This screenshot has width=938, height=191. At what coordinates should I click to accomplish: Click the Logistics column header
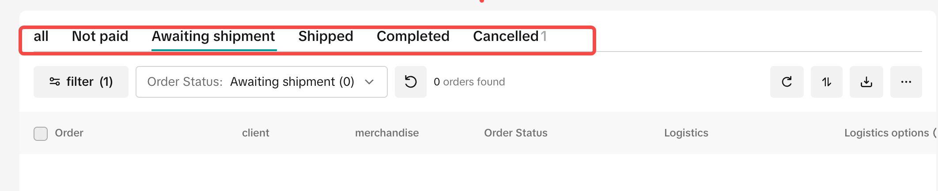click(686, 133)
